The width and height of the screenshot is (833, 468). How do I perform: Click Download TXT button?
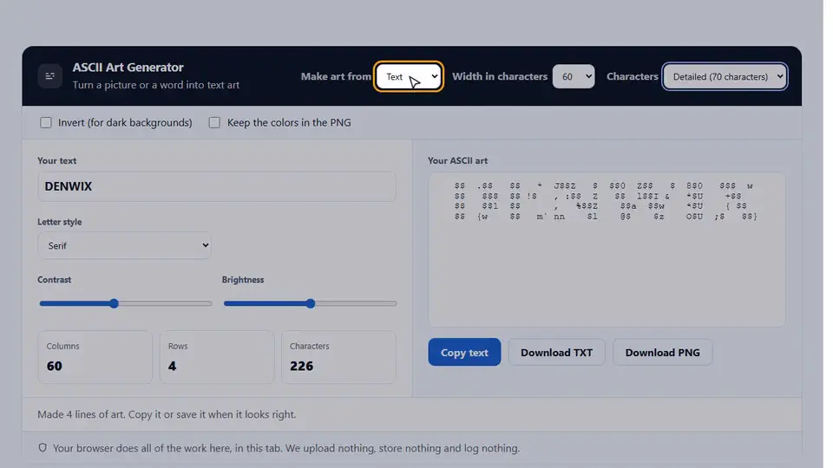coord(556,353)
